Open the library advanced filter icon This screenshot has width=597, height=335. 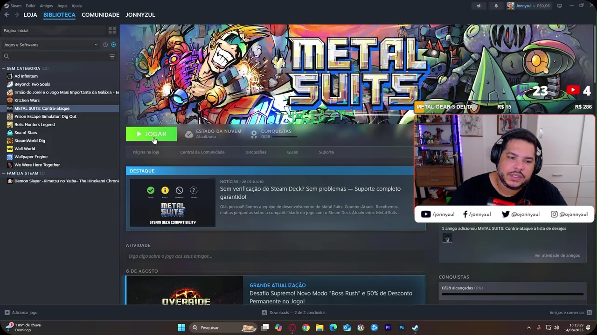coord(112,56)
